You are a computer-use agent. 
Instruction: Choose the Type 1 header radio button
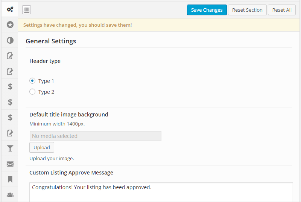(x=32, y=81)
